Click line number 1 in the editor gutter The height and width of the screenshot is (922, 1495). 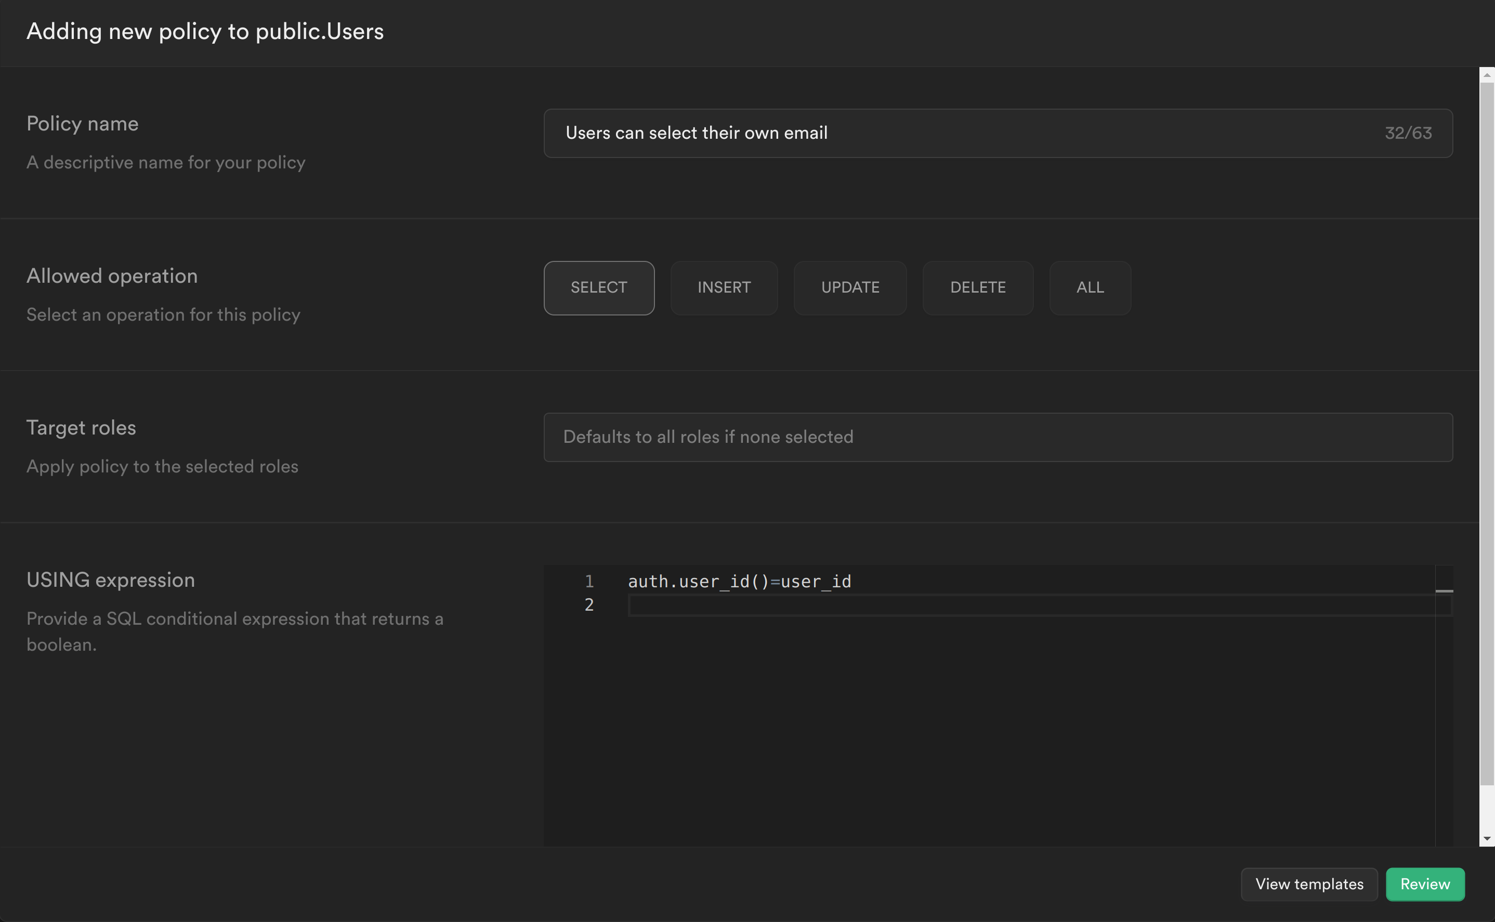click(x=588, y=582)
